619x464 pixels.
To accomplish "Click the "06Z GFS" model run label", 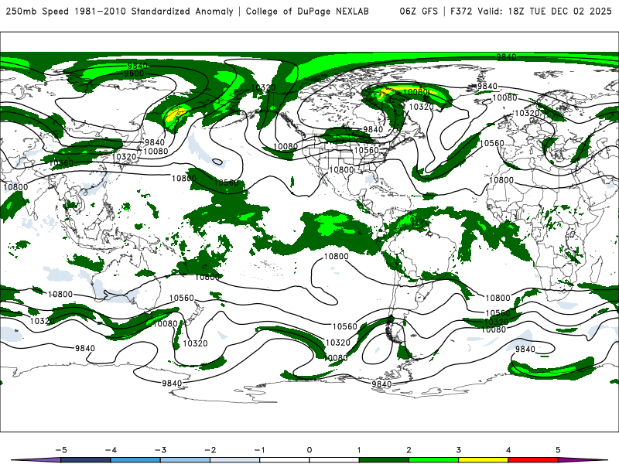I will [x=419, y=11].
